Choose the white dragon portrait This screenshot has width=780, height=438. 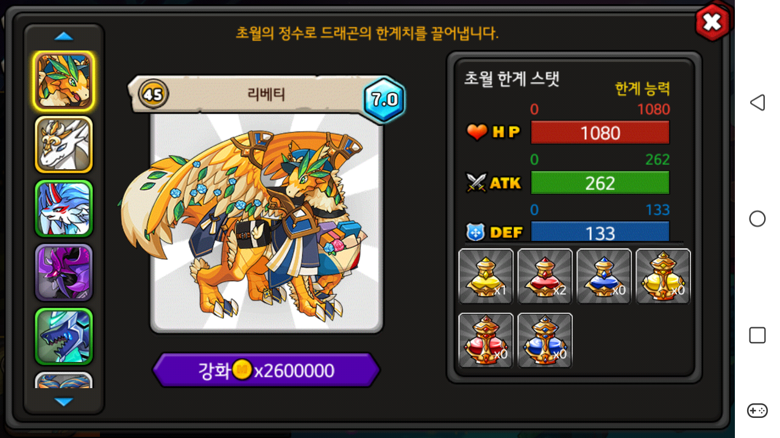pyautogui.click(x=64, y=145)
